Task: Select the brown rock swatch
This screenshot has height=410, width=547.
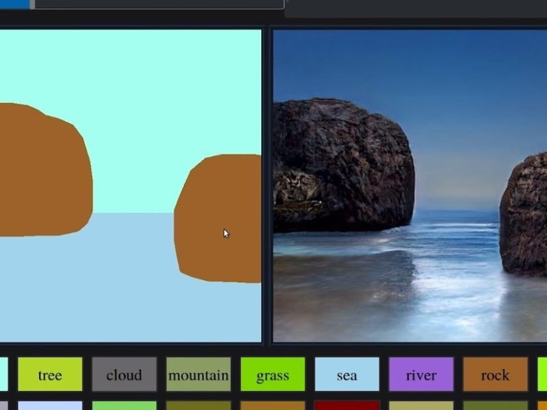Action: click(495, 374)
